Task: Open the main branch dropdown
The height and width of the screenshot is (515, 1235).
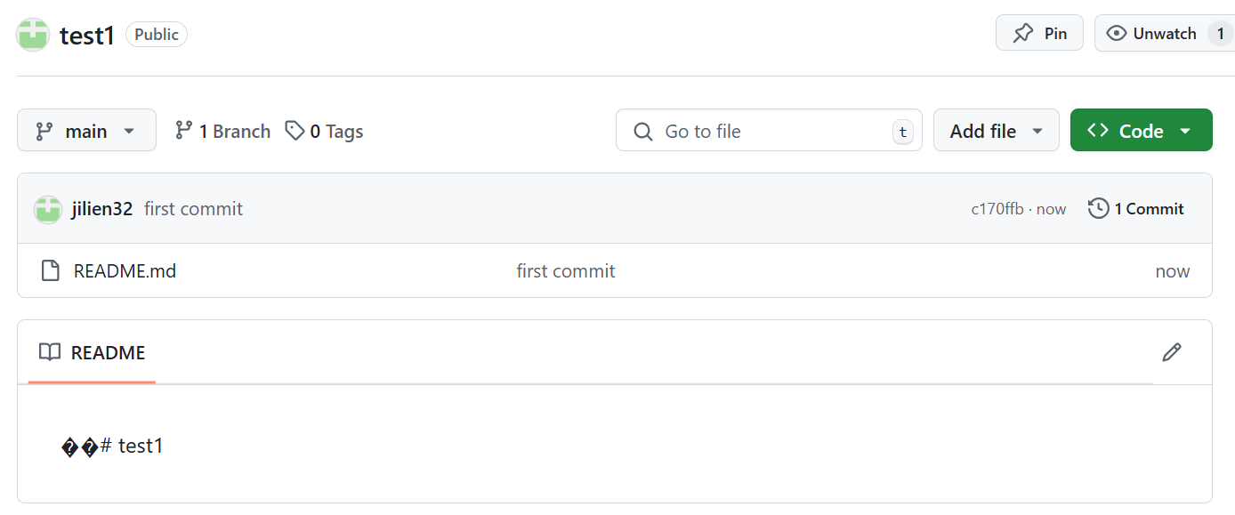Action: point(86,131)
